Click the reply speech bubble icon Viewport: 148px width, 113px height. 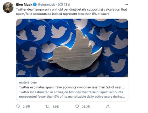coord(18,106)
